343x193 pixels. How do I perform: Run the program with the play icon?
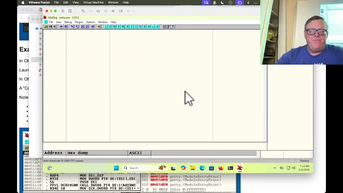click(61, 27)
